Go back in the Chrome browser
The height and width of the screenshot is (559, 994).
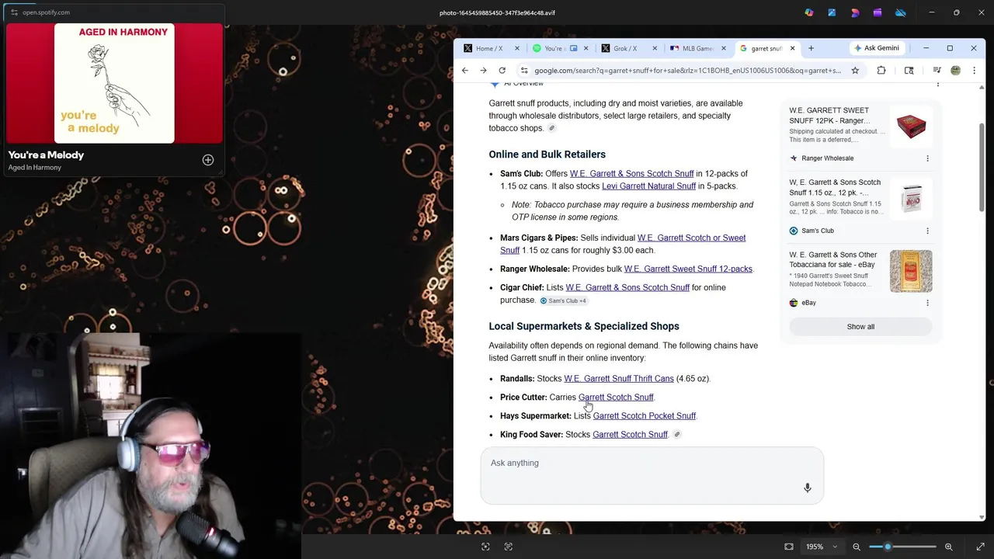[x=465, y=71]
